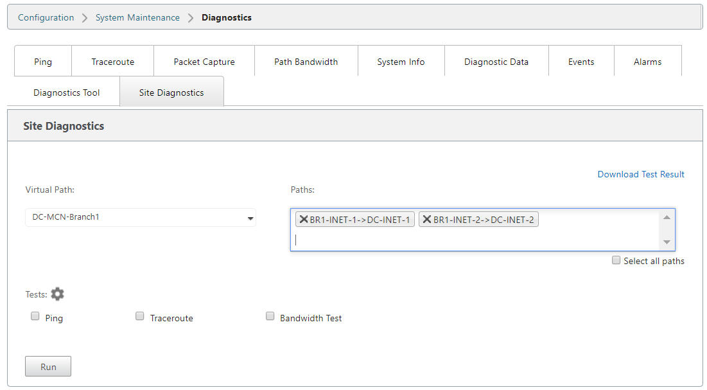Click the Download Test Result link
This screenshot has height=390, width=707.
pos(641,174)
